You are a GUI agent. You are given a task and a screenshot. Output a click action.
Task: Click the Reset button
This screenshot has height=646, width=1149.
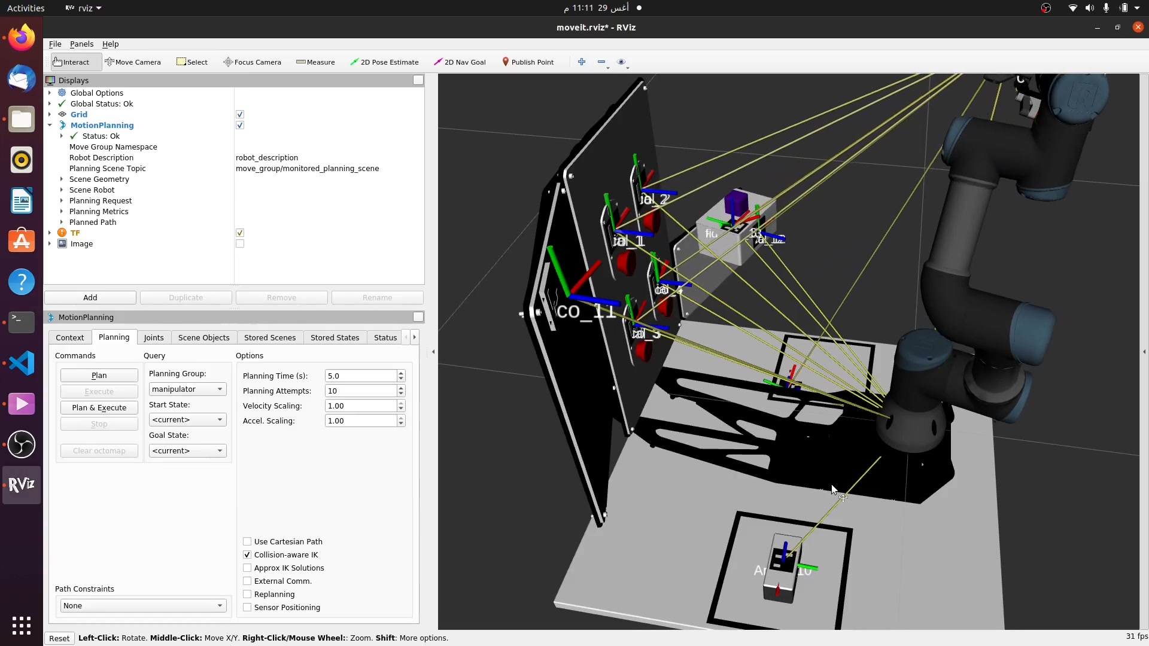pos(59,638)
